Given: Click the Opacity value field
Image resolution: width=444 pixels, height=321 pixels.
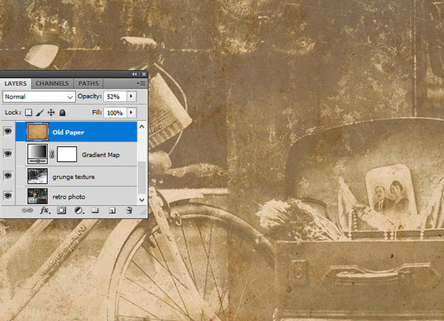Looking at the screenshot, I should click(x=113, y=97).
